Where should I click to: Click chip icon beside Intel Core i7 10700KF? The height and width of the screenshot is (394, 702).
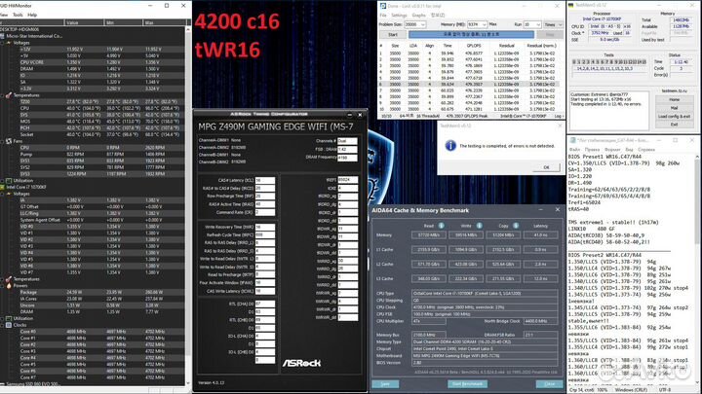(x=3, y=187)
